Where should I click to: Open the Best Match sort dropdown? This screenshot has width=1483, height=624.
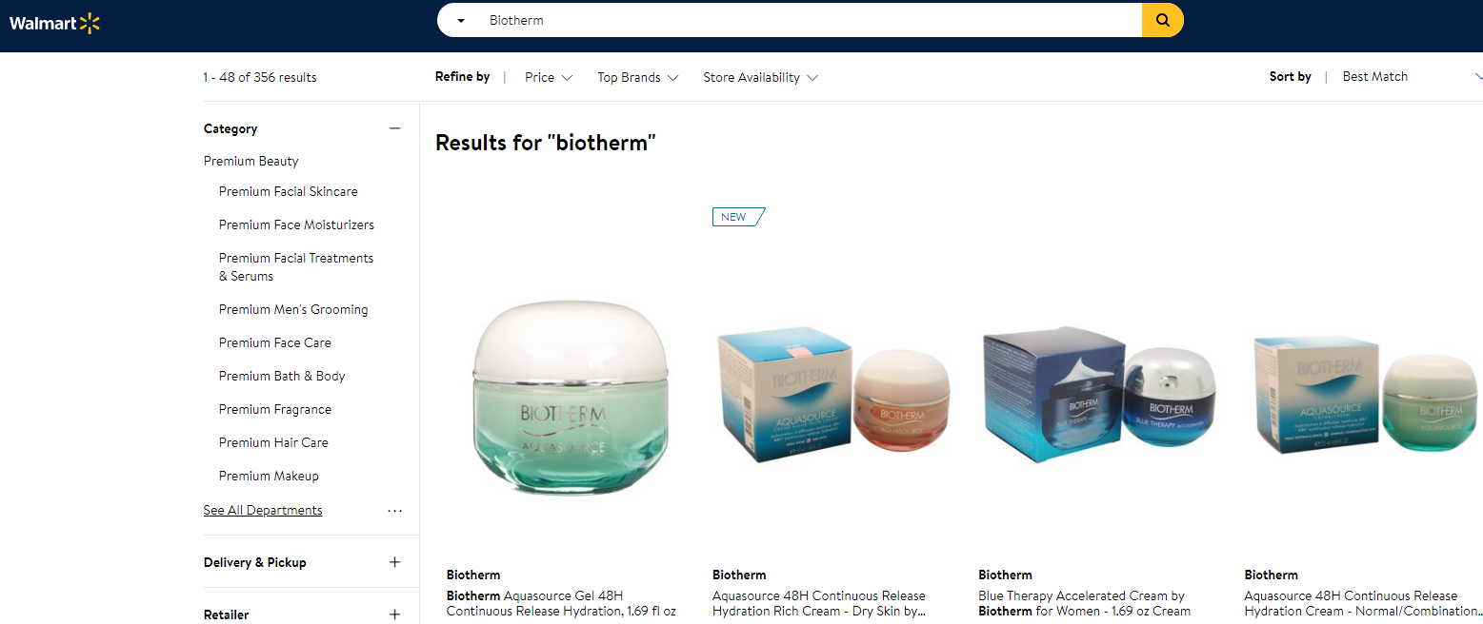pyautogui.click(x=1412, y=77)
